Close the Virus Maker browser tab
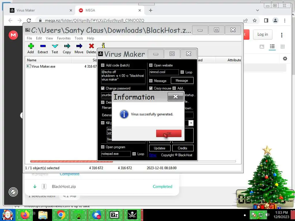 coord(71,10)
